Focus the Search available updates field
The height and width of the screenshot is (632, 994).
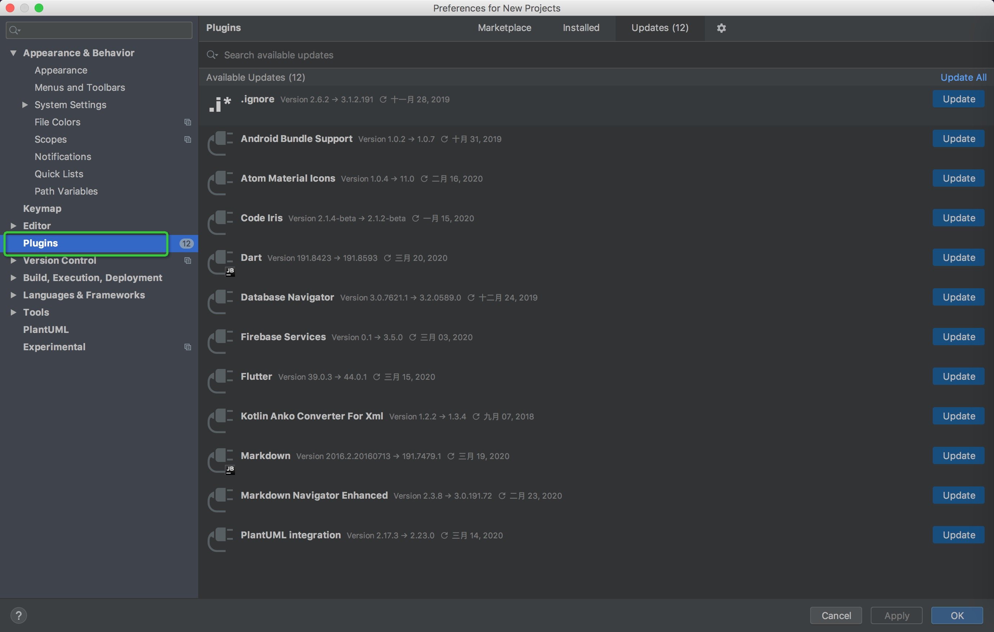(x=596, y=55)
